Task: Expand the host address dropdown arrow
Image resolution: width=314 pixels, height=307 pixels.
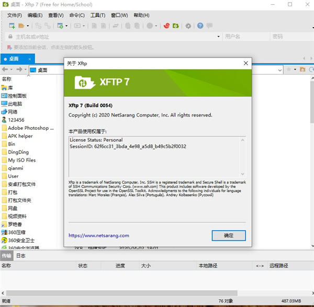Action: (218, 37)
